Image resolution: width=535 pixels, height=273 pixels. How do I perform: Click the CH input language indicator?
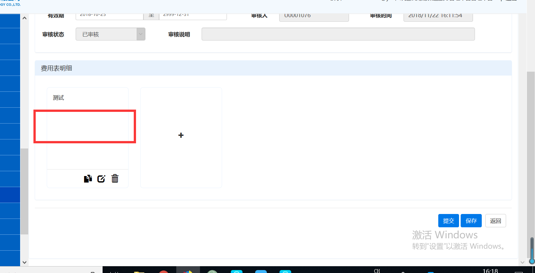[x=377, y=271]
